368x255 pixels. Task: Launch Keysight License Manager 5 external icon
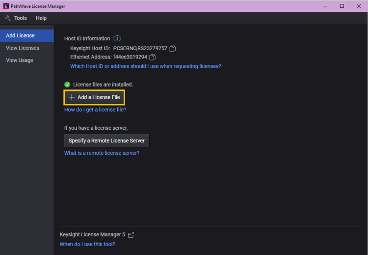click(131, 235)
